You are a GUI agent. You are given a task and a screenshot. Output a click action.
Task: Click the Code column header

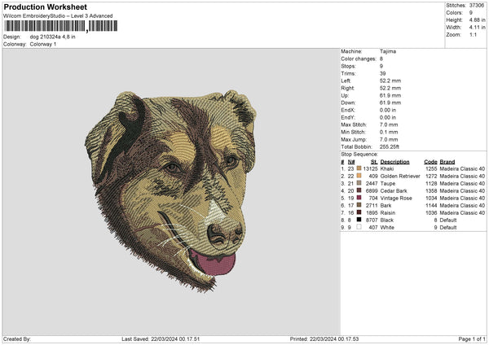click(430, 161)
